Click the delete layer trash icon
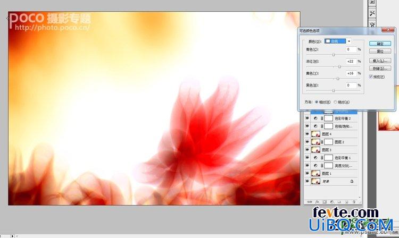The image size is (399, 238). click(x=354, y=202)
